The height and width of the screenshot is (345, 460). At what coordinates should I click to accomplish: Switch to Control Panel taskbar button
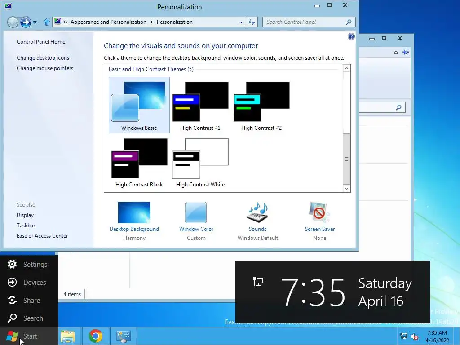[x=123, y=336]
